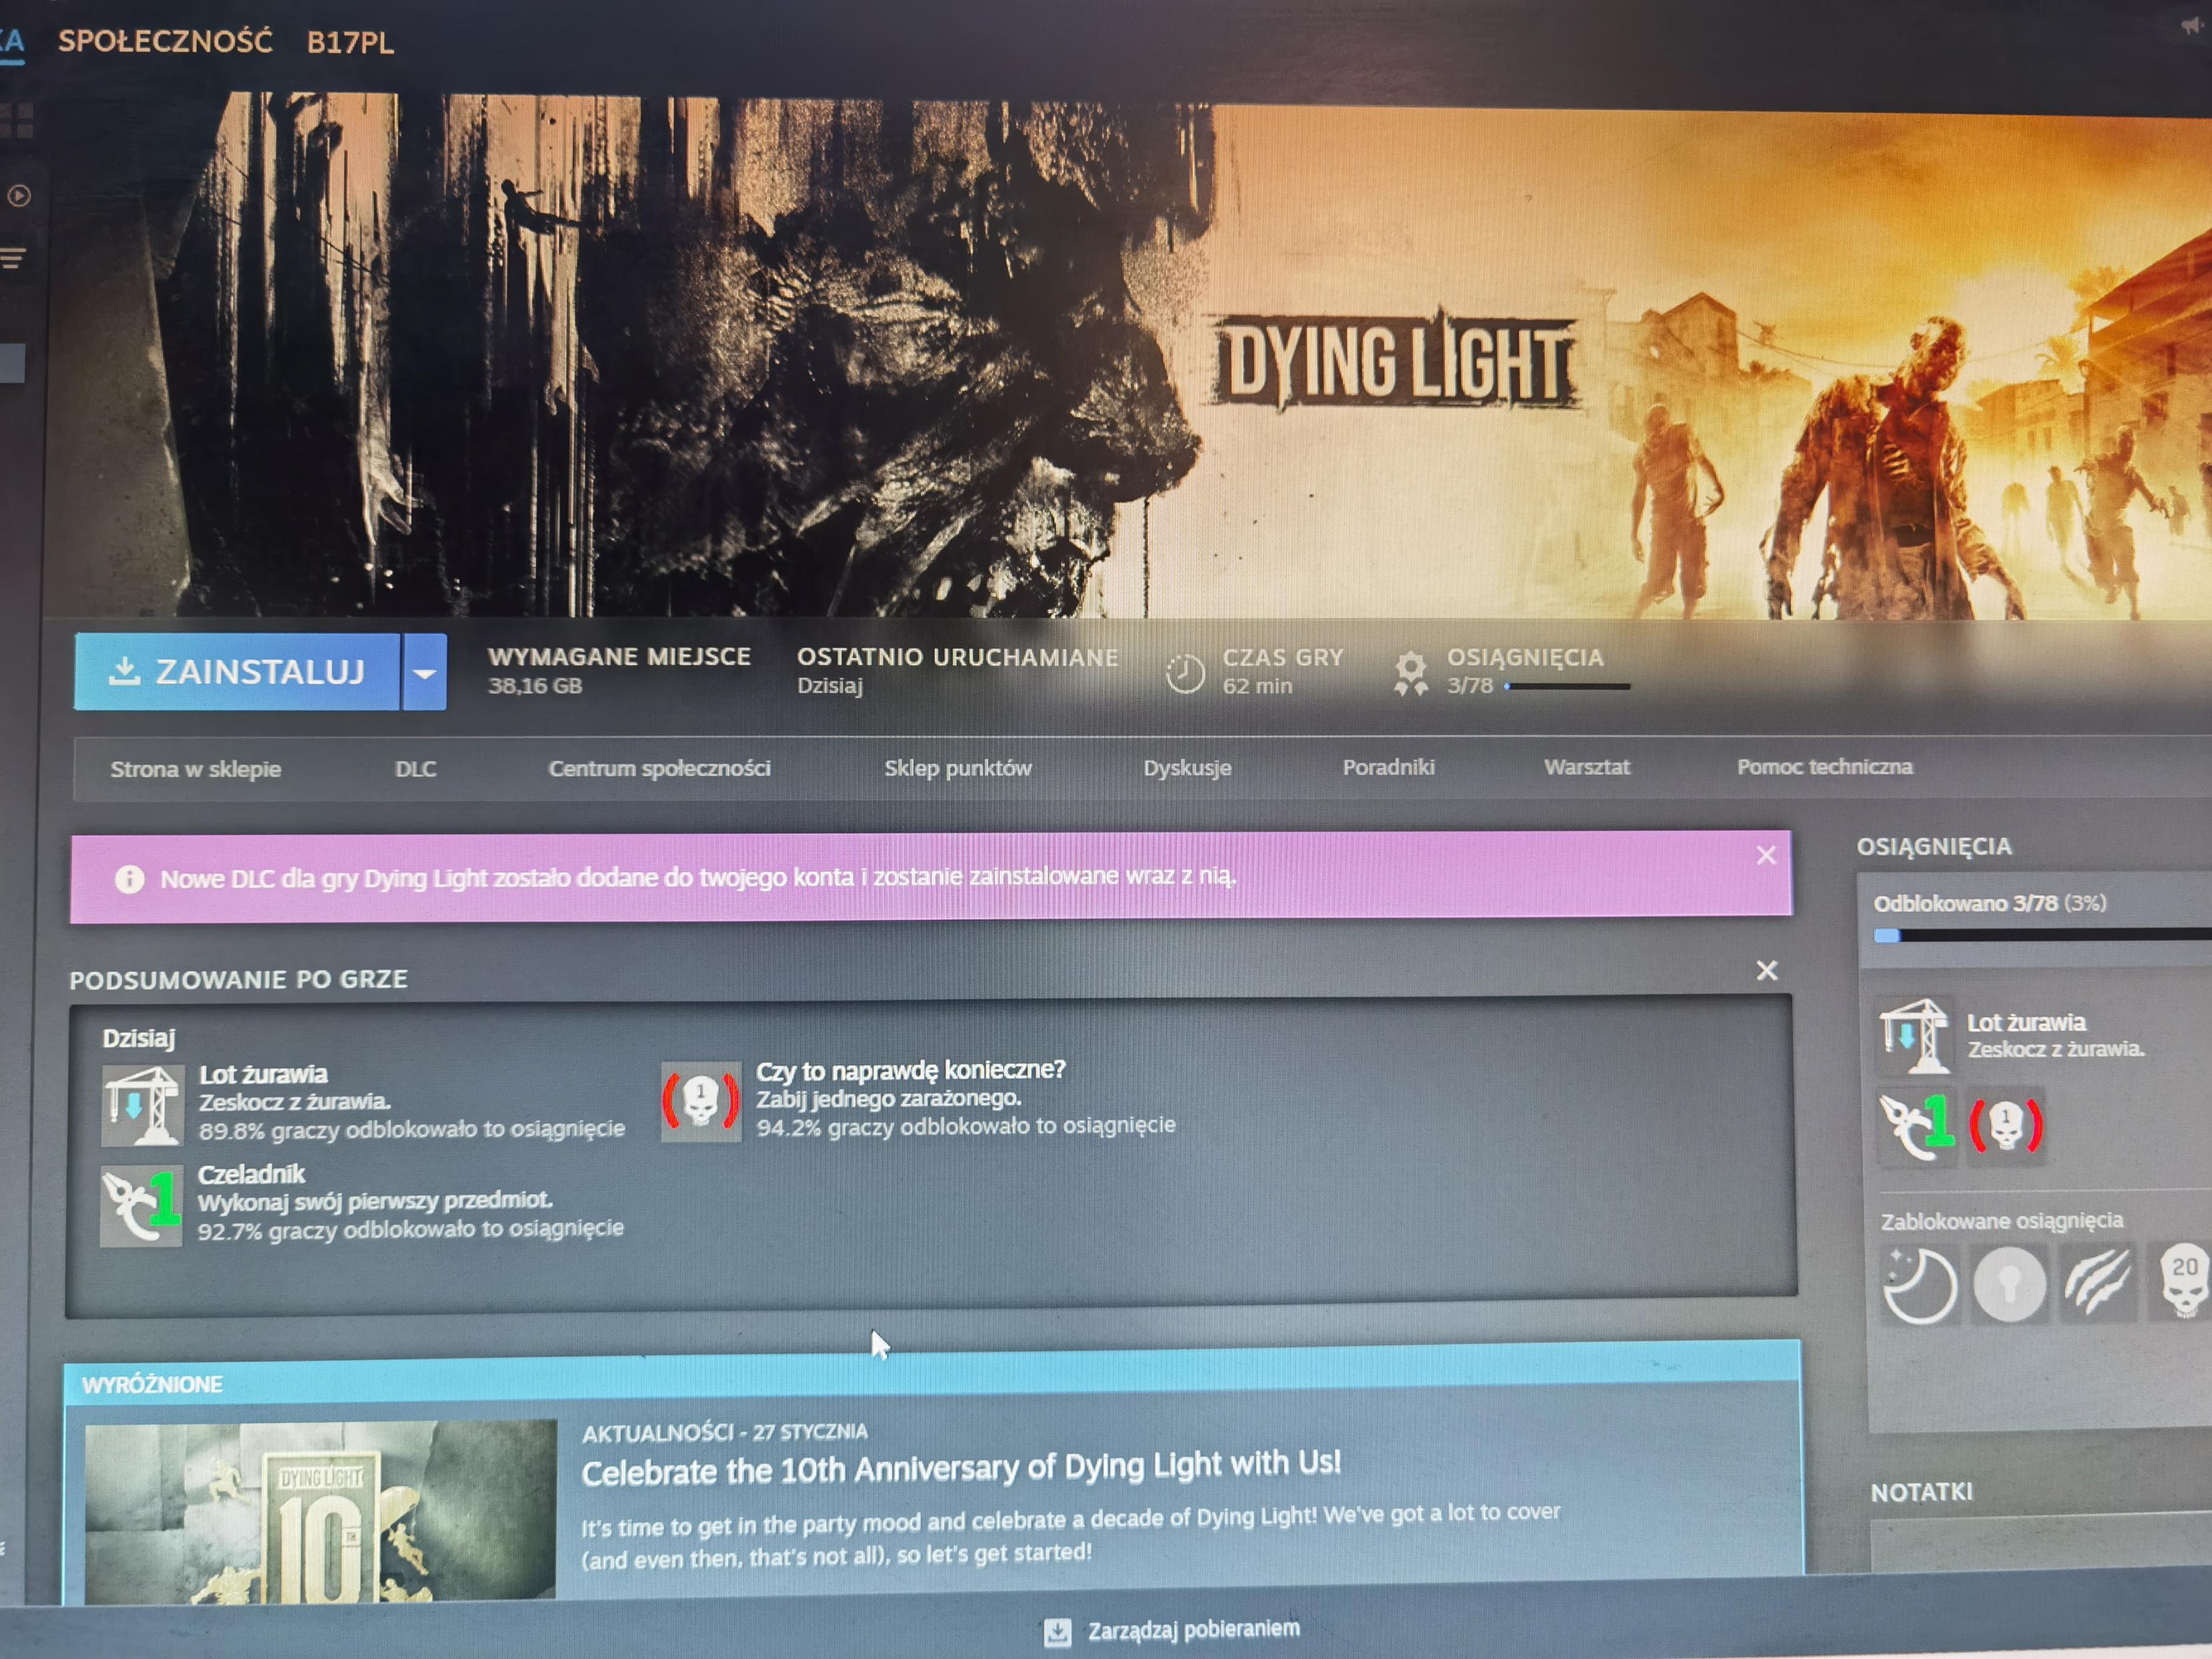2212x1659 pixels.
Task: Click the unlocked red skull icon in sidebar
Action: [x=2006, y=1126]
